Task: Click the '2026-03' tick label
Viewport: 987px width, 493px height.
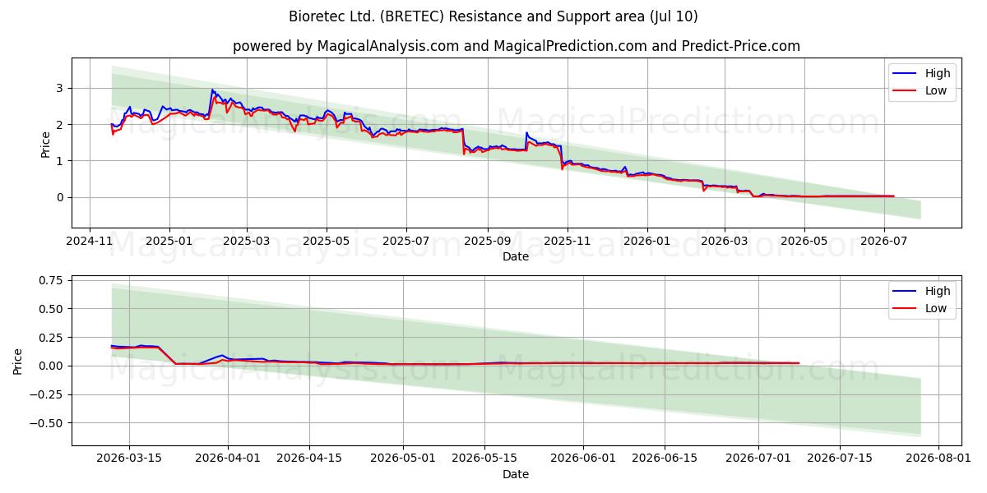Action: (724, 241)
